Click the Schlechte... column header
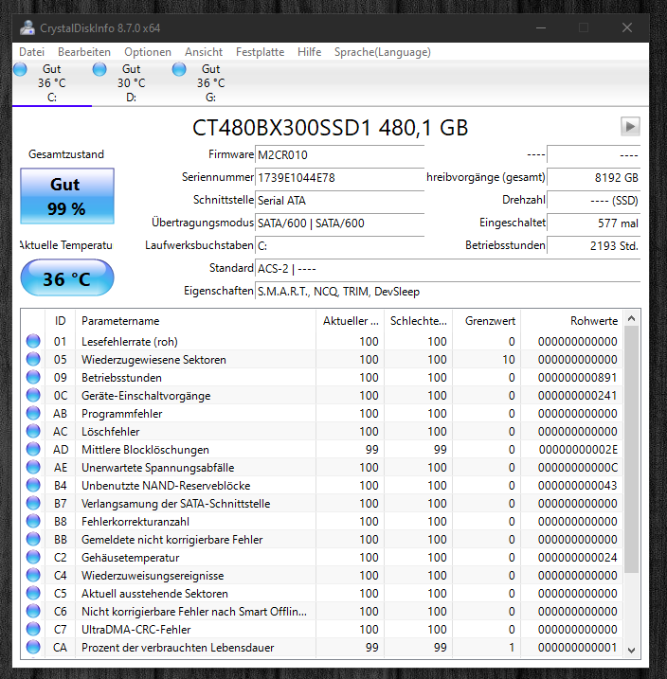The image size is (667, 679). coord(418,321)
